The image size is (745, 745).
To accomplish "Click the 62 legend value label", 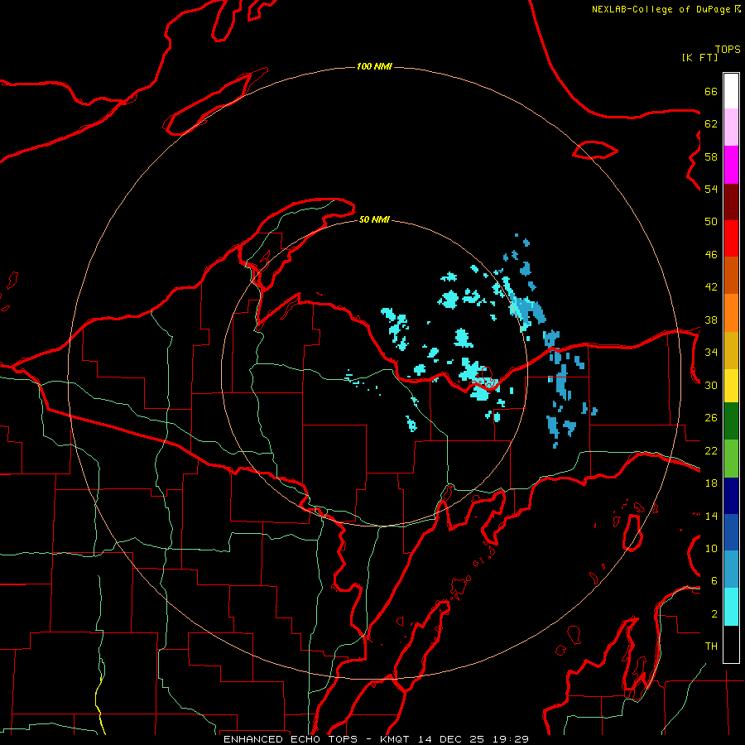I will click(711, 124).
